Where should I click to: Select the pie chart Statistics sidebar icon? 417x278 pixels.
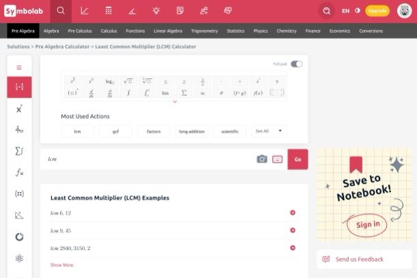[19, 236]
